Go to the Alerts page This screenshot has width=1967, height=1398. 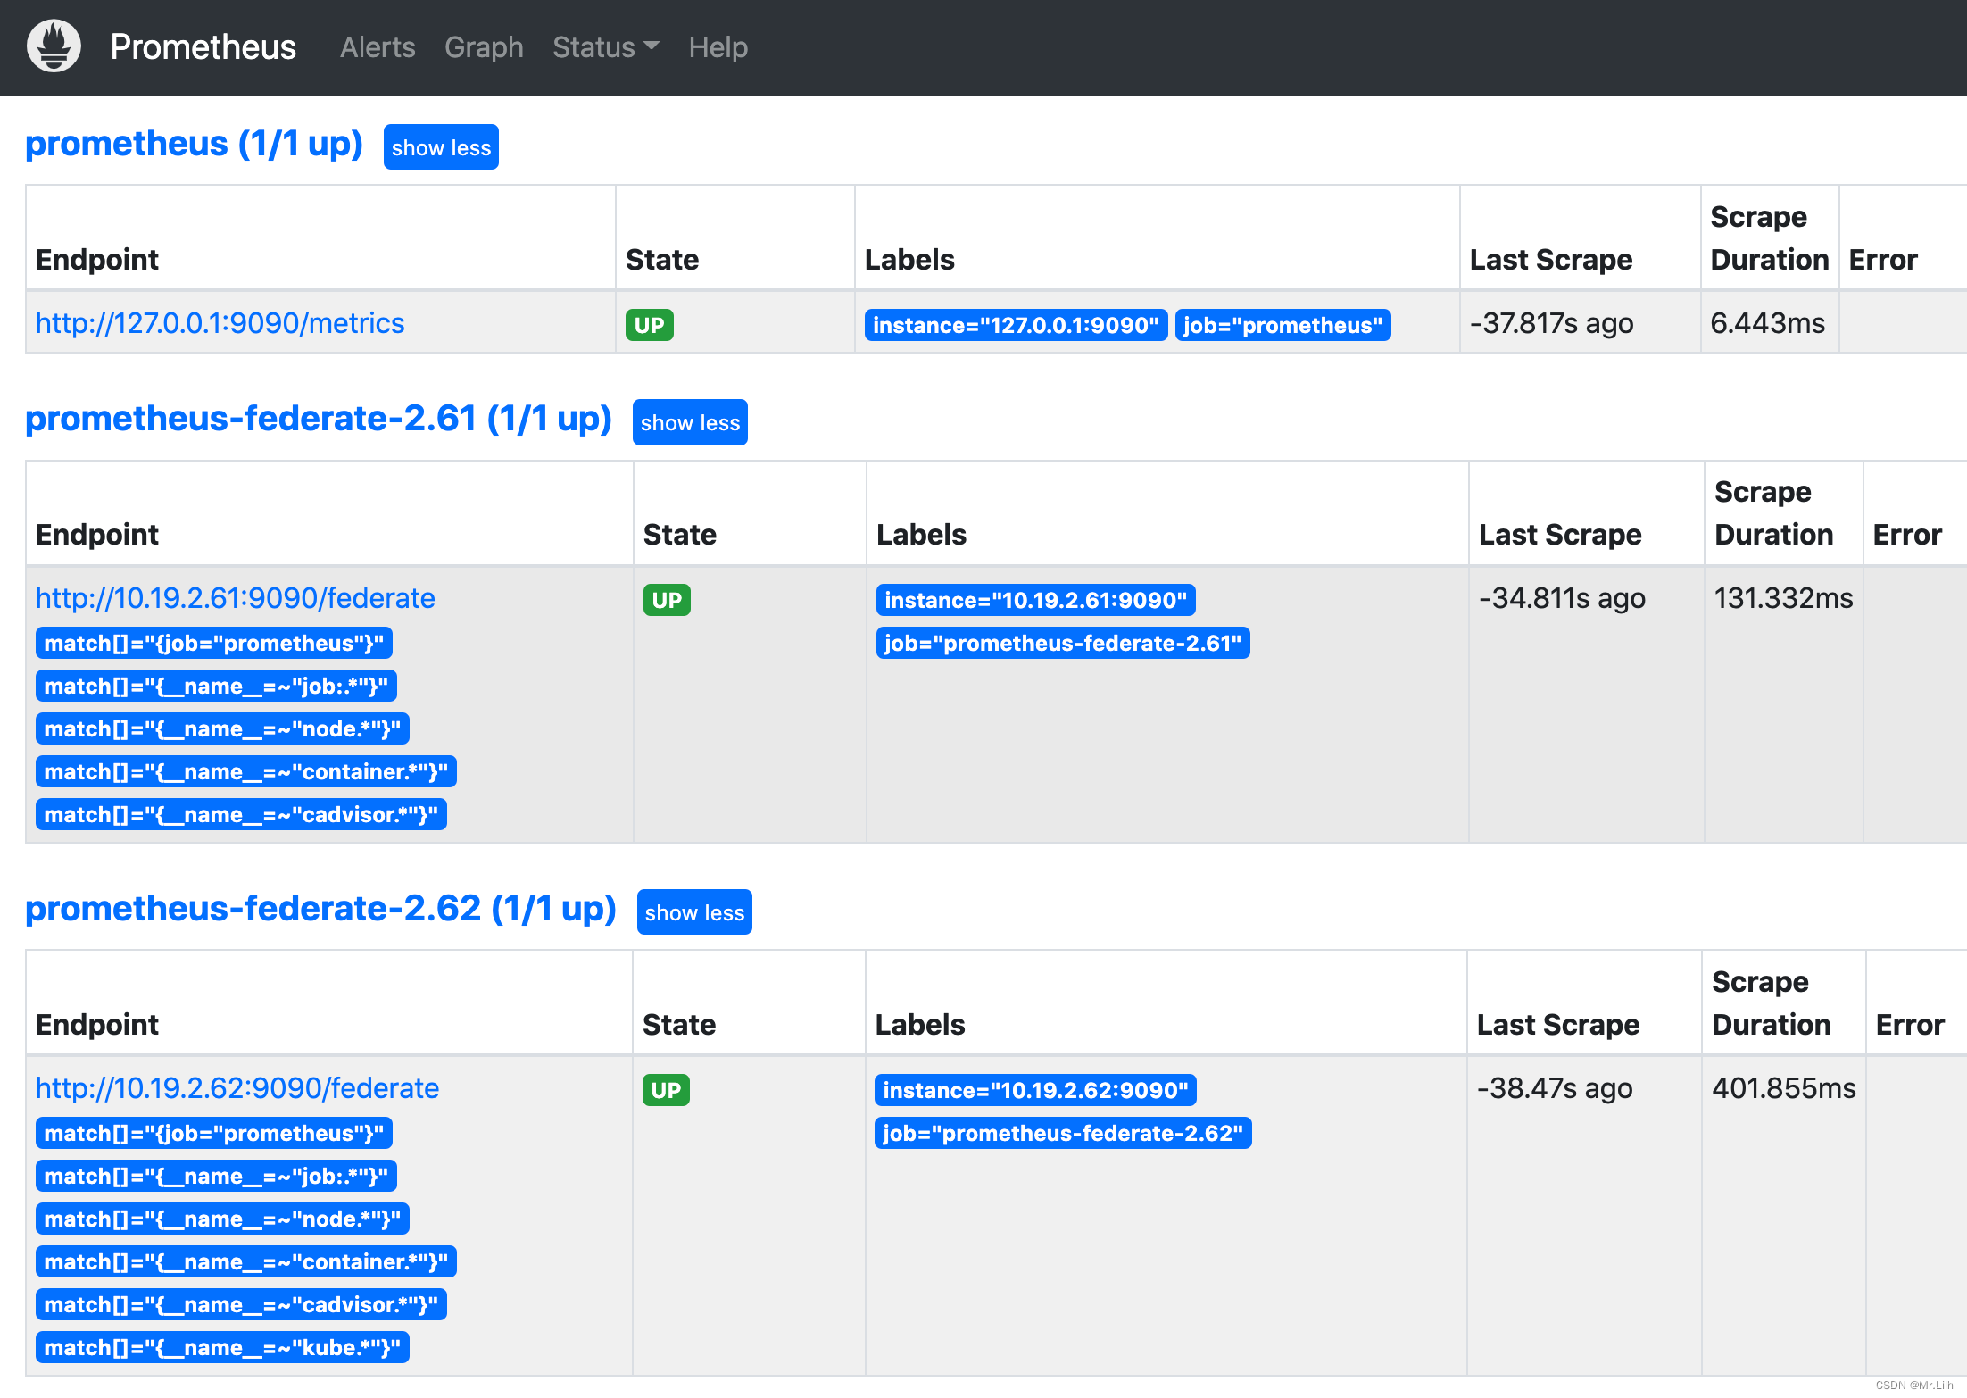tap(378, 47)
